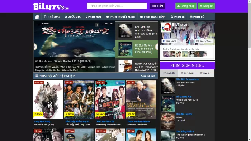Open Quốc Gia menu

(73, 17)
